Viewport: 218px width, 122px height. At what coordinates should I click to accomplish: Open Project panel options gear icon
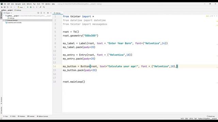click(x=48, y=13)
